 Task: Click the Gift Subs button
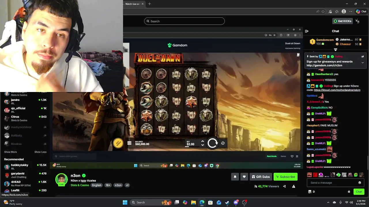tap(261, 177)
